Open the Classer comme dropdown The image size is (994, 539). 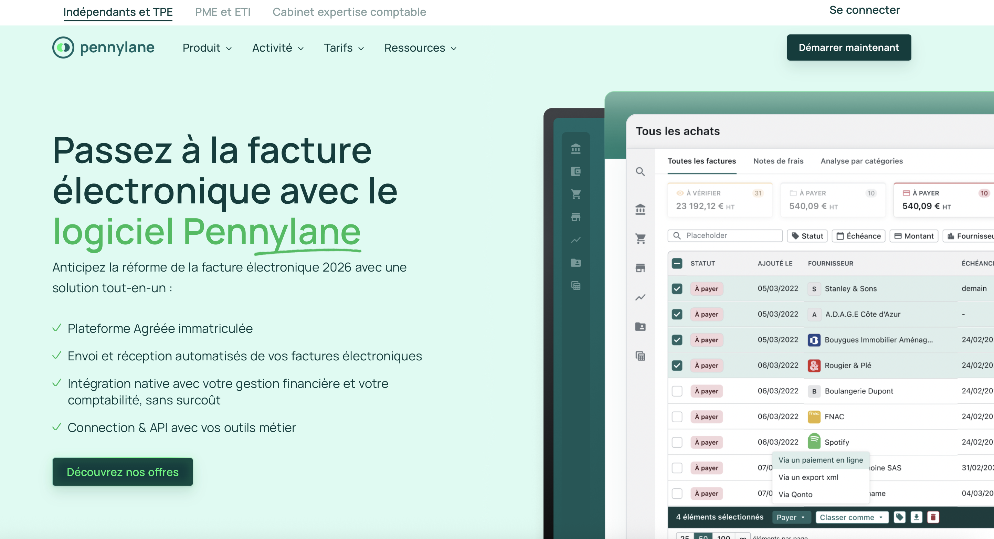point(852,517)
